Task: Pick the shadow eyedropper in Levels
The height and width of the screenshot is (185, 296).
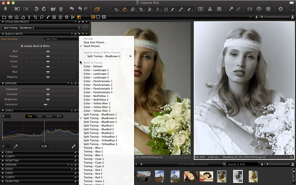Action: pos(16,146)
